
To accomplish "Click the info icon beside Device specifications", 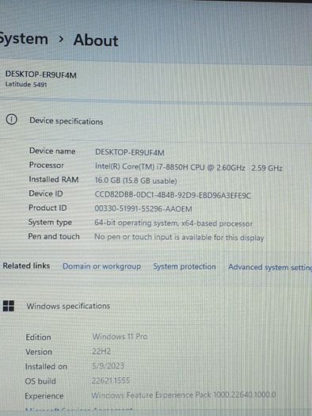I will [11, 120].
